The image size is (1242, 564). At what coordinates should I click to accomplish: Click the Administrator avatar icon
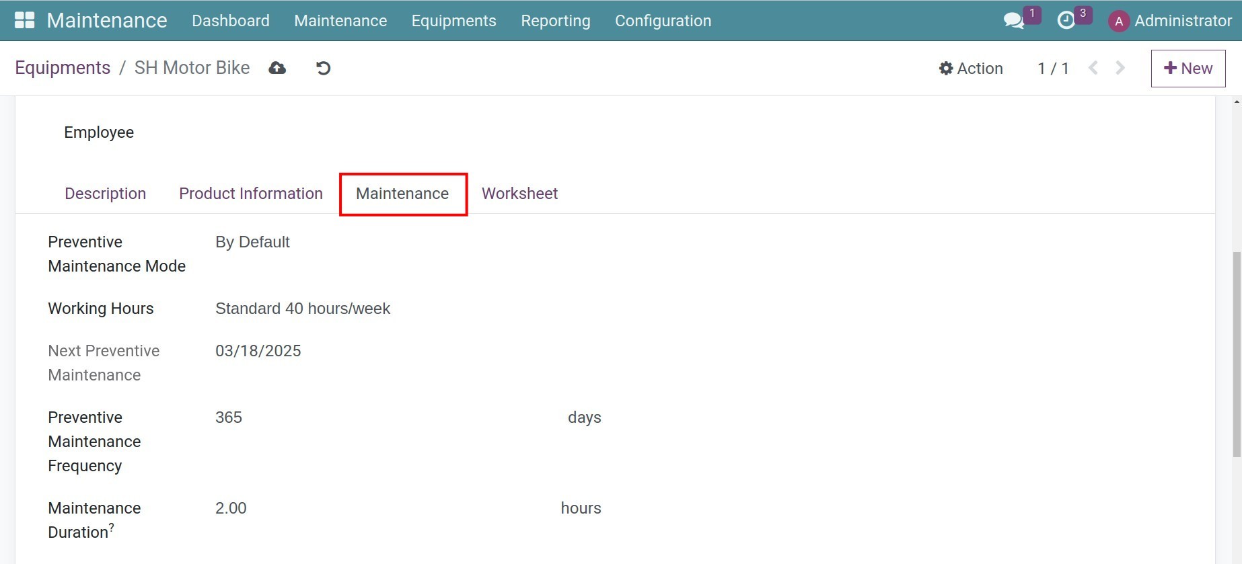[1118, 22]
